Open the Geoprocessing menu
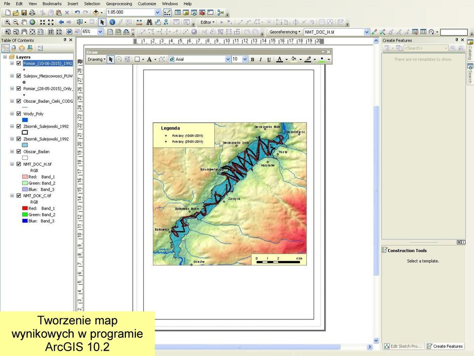The width and height of the screenshot is (474, 356). point(119,3)
